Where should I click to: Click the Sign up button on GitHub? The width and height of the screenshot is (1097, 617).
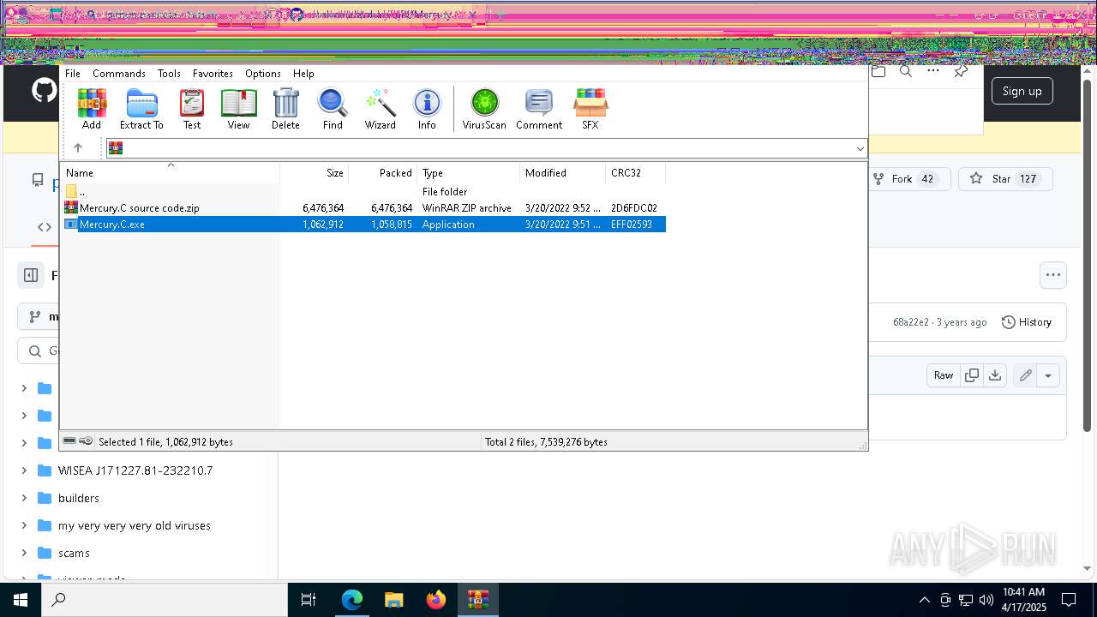coord(1022,91)
